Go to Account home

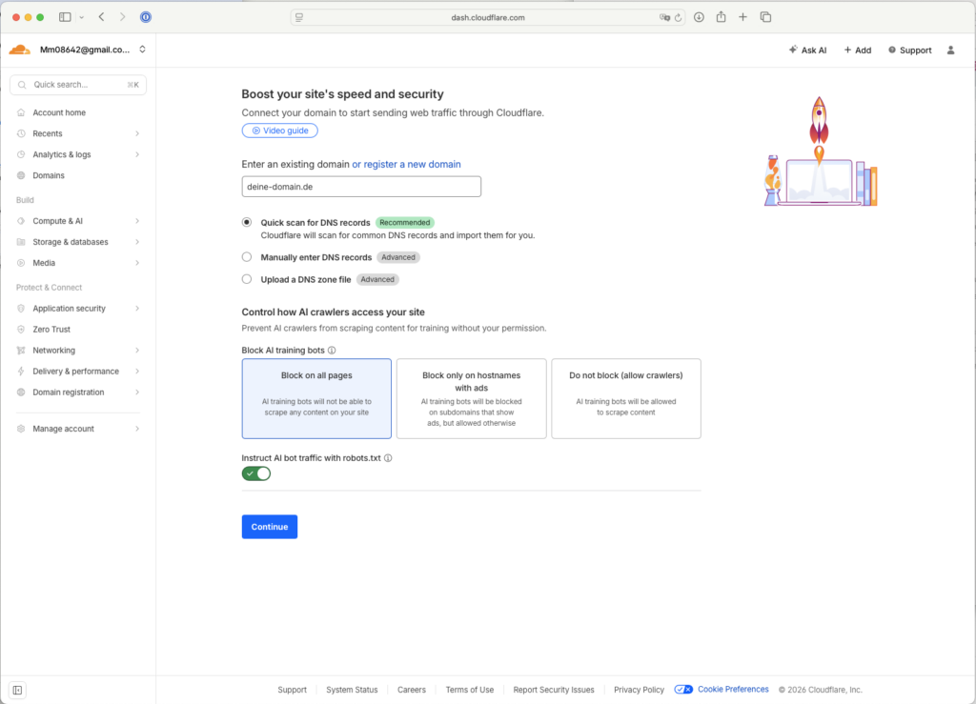pyautogui.click(x=58, y=112)
